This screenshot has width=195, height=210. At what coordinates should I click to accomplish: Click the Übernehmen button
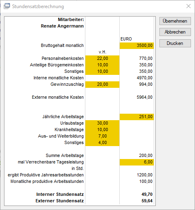pos(175,21)
